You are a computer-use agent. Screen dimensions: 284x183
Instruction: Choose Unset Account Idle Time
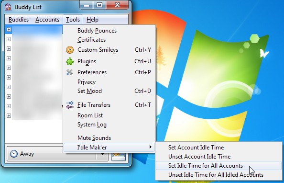218,157
